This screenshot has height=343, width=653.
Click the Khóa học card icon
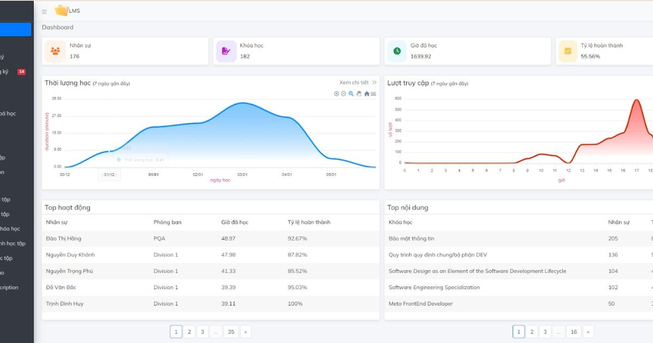coord(226,51)
